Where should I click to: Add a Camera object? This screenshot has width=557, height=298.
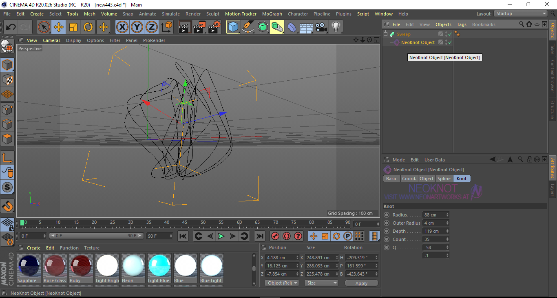pos(321,27)
